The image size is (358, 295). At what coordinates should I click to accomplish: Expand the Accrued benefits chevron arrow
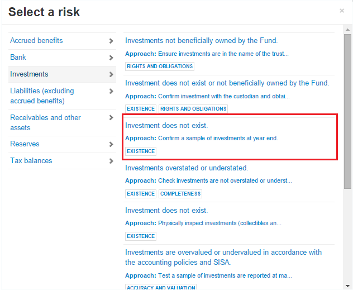[x=112, y=41]
